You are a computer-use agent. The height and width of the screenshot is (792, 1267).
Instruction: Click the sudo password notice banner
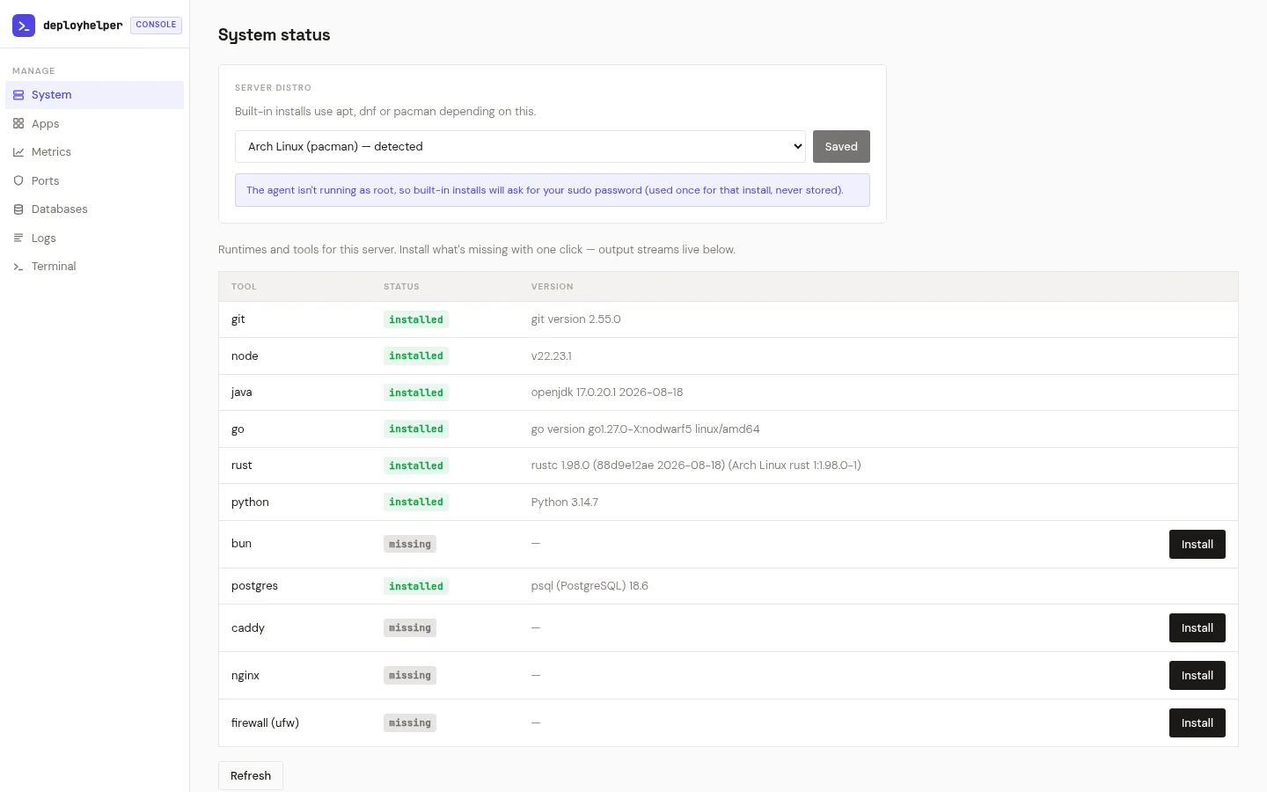552,190
